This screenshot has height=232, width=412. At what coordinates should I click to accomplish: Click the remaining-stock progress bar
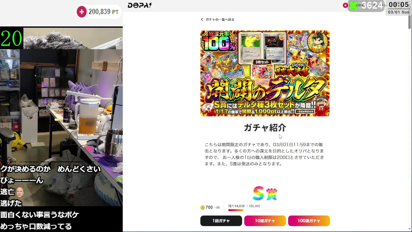point(279,210)
